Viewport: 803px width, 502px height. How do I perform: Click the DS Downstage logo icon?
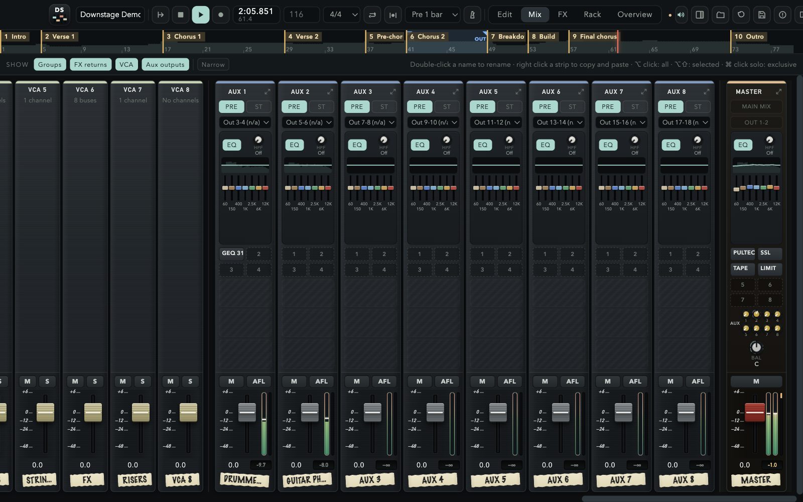[60, 15]
